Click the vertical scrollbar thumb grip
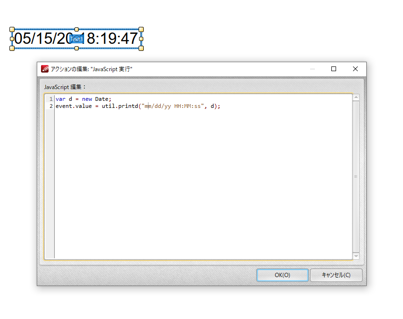This screenshot has width=403, height=319. [x=356, y=176]
